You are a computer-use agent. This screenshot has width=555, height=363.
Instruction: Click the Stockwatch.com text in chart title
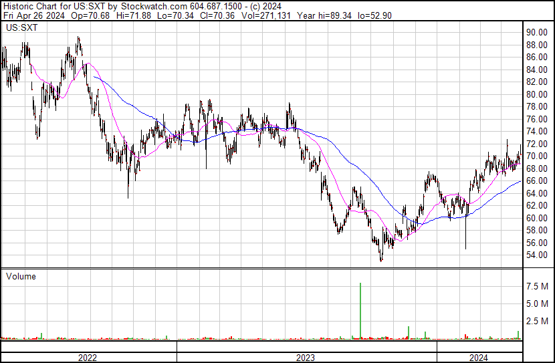154,7
